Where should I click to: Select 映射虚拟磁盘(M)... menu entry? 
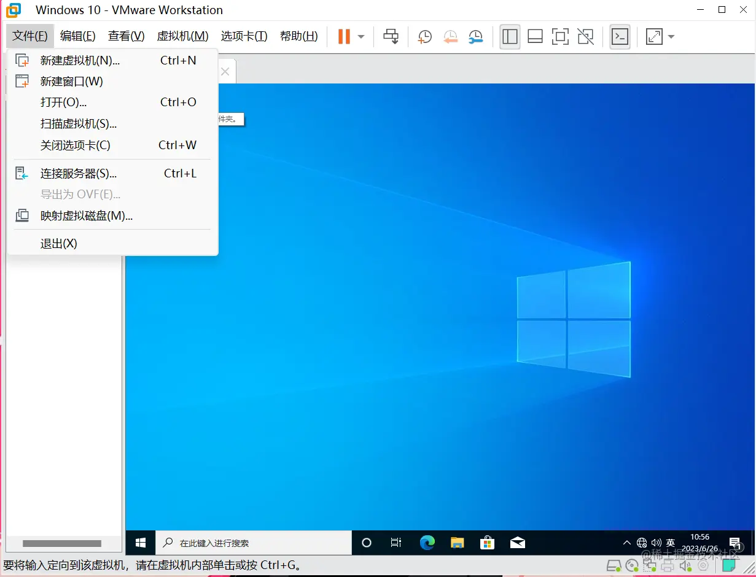(x=112, y=215)
